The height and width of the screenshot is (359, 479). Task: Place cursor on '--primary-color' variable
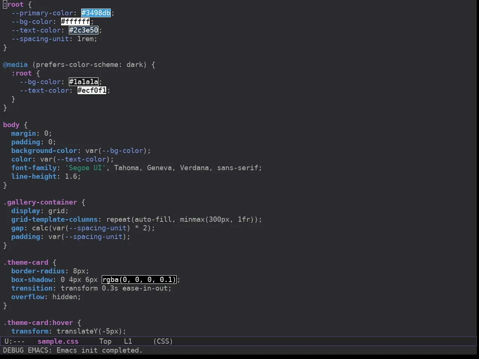[x=42, y=13]
